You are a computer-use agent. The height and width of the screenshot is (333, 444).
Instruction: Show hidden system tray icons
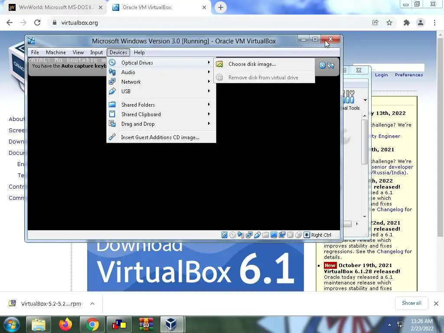390,325
